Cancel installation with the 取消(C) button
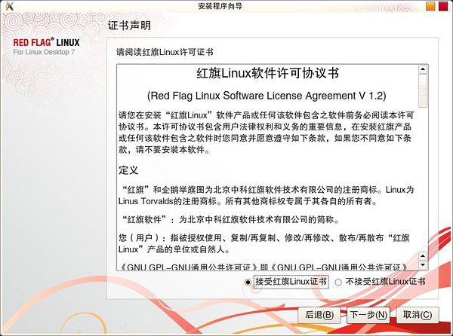The image size is (453, 336). pyautogui.click(x=418, y=315)
